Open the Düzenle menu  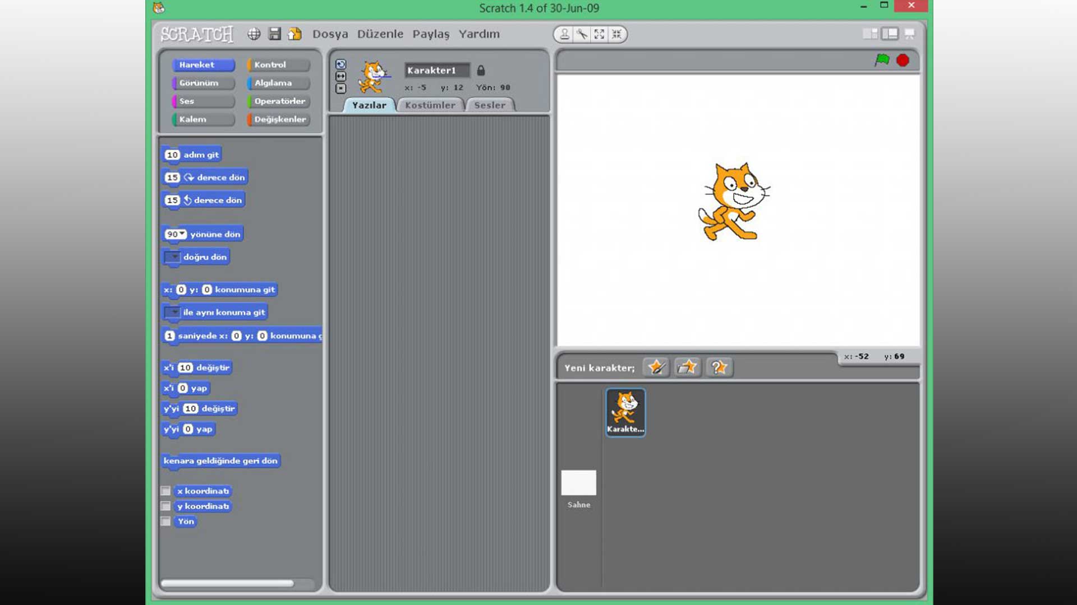[380, 34]
